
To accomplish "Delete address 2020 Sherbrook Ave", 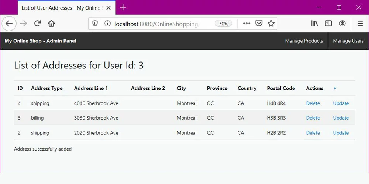I will (x=313, y=133).
